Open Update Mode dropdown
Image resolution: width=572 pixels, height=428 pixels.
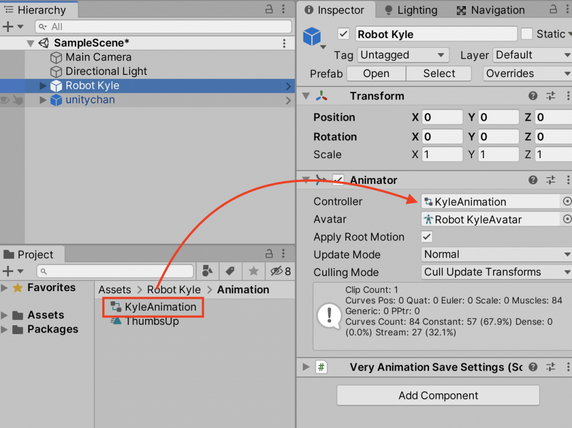(x=497, y=254)
